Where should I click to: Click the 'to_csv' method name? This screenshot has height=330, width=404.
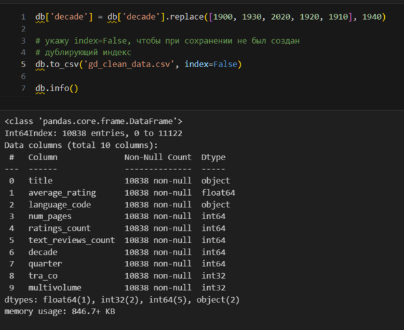click(x=64, y=64)
